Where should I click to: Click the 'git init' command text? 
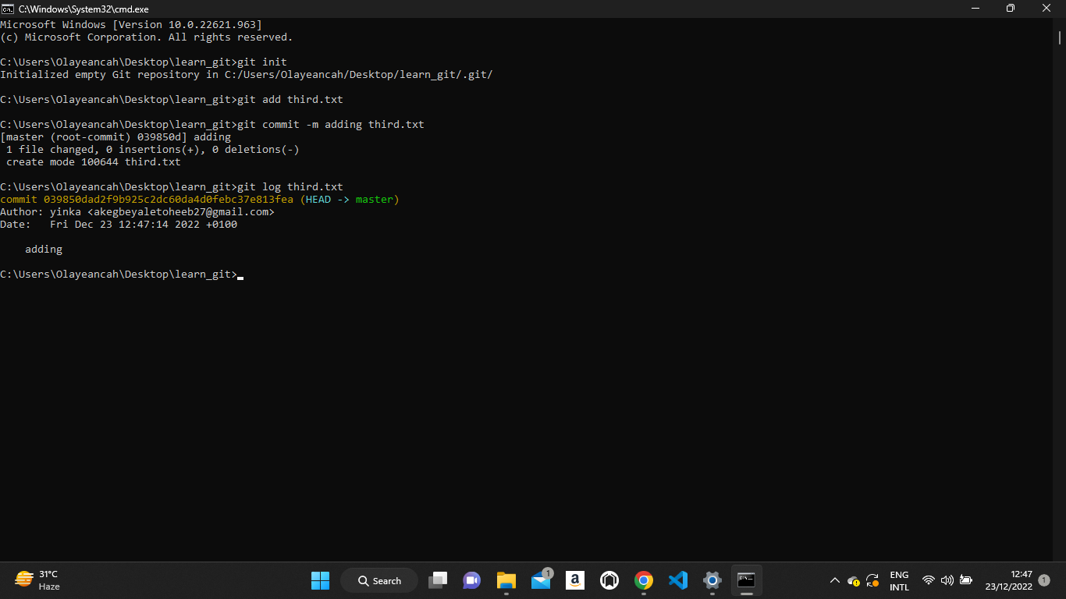pyautogui.click(x=262, y=62)
